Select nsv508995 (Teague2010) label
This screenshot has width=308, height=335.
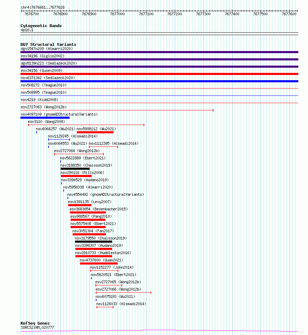click(44, 92)
